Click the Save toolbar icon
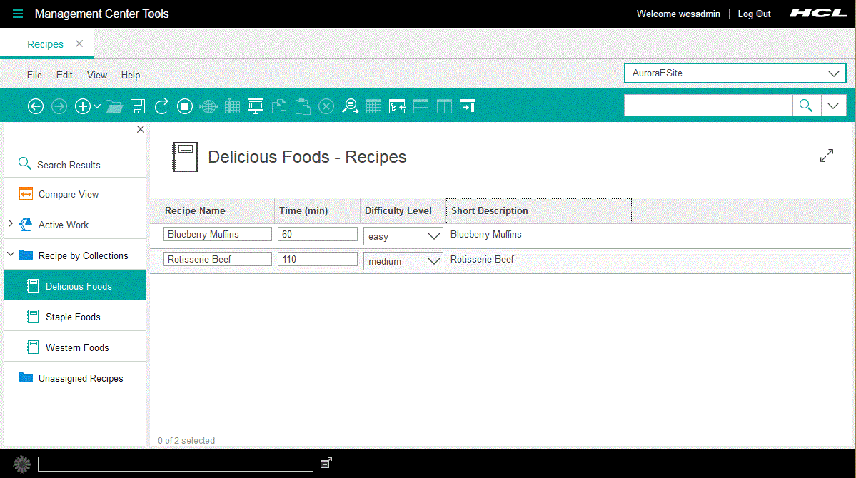 coord(137,106)
